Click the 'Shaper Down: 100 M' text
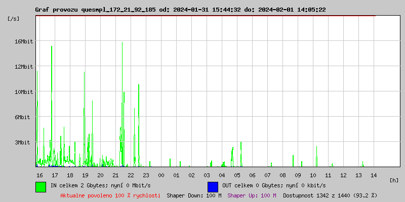The width and height of the screenshot is (405, 202). (x=194, y=195)
